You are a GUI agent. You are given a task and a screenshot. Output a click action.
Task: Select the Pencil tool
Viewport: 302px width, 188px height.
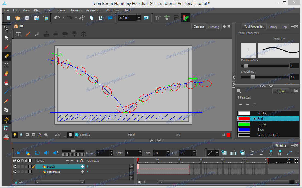point(7,56)
